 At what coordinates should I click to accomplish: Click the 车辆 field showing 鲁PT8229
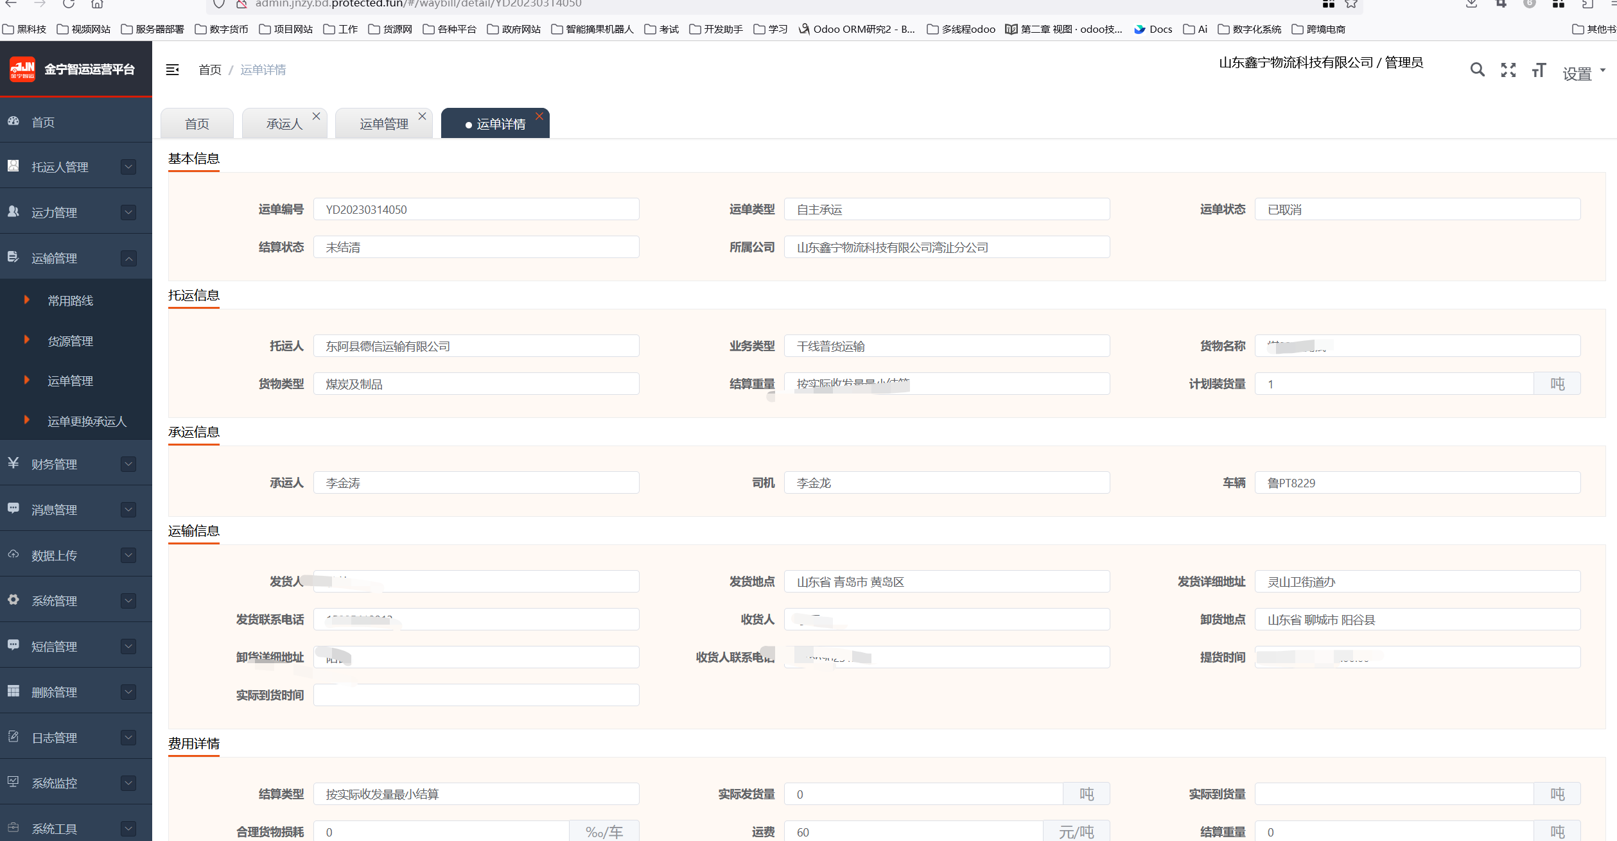pos(1417,483)
